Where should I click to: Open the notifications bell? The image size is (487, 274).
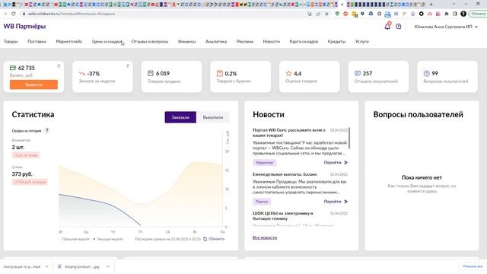pos(387,27)
